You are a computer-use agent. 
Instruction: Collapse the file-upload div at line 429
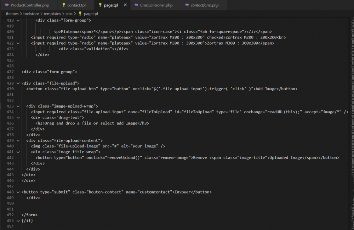pos(18,83)
